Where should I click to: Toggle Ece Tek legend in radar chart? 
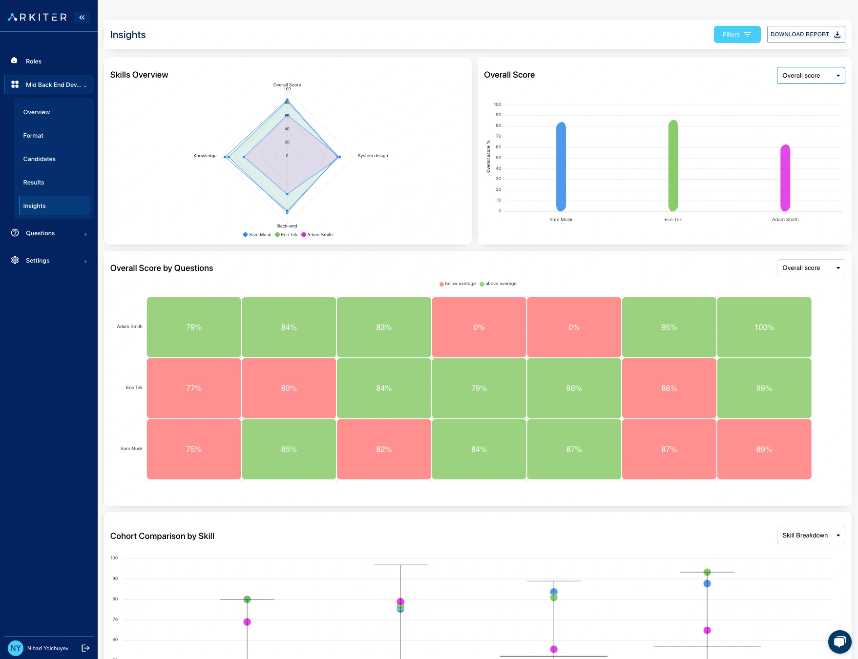point(286,235)
